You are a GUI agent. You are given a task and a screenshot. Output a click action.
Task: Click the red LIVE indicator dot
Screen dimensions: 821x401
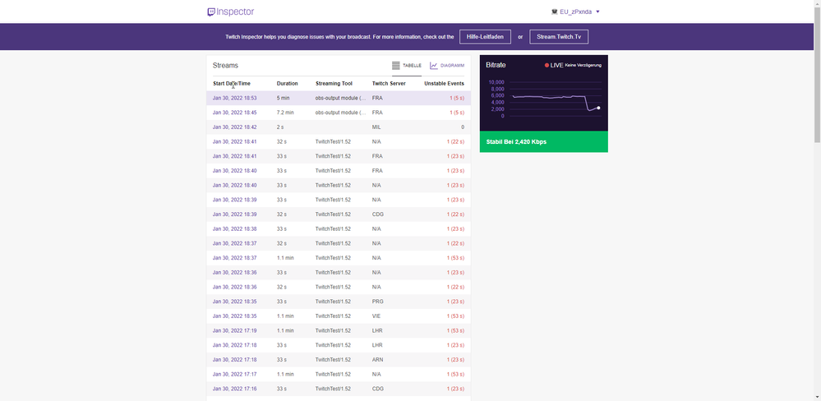tap(547, 65)
